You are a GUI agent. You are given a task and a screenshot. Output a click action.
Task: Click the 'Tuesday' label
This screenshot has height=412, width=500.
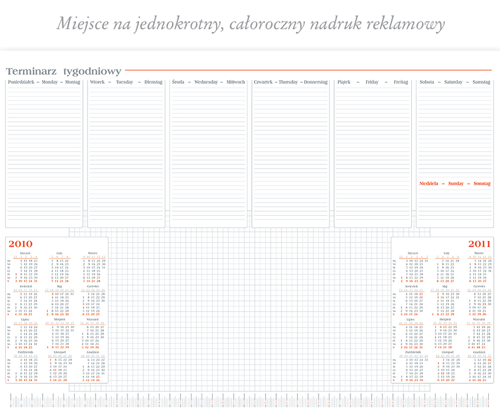124,82
